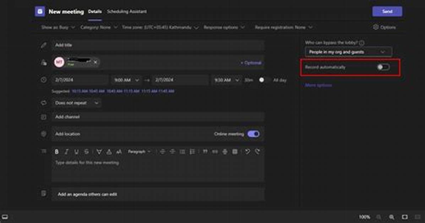Apply strikethrough formatting
Screen dimensions: 425x223
(x=87, y=152)
